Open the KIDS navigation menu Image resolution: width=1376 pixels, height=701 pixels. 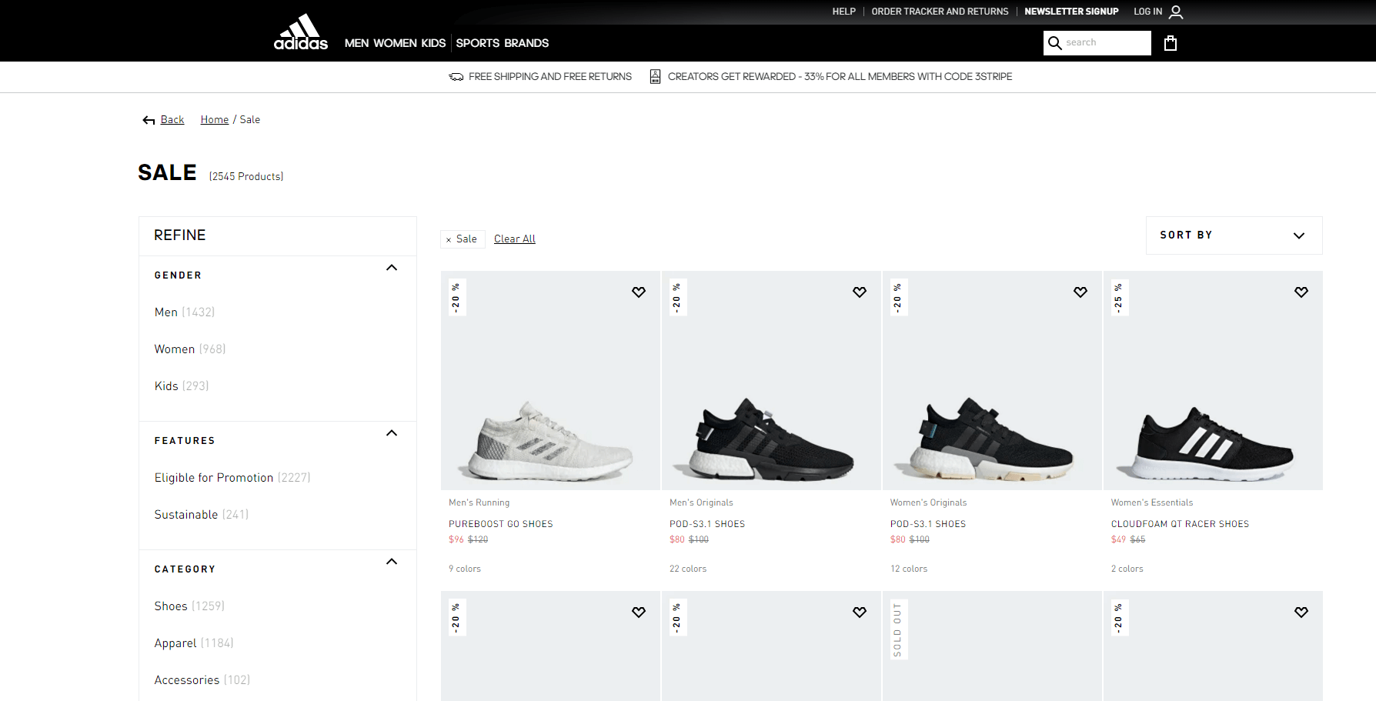pyautogui.click(x=433, y=43)
